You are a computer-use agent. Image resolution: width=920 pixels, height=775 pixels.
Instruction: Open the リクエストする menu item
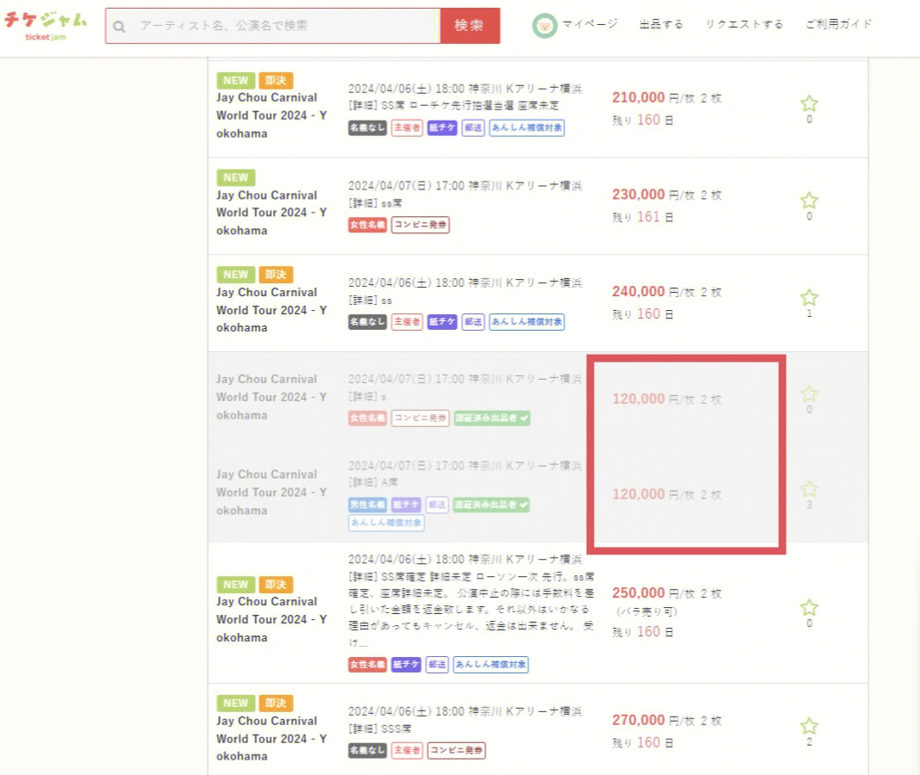click(x=744, y=24)
